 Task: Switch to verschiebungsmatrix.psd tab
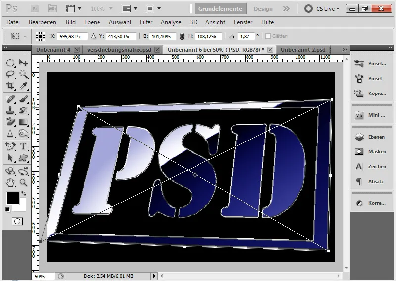click(x=119, y=50)
